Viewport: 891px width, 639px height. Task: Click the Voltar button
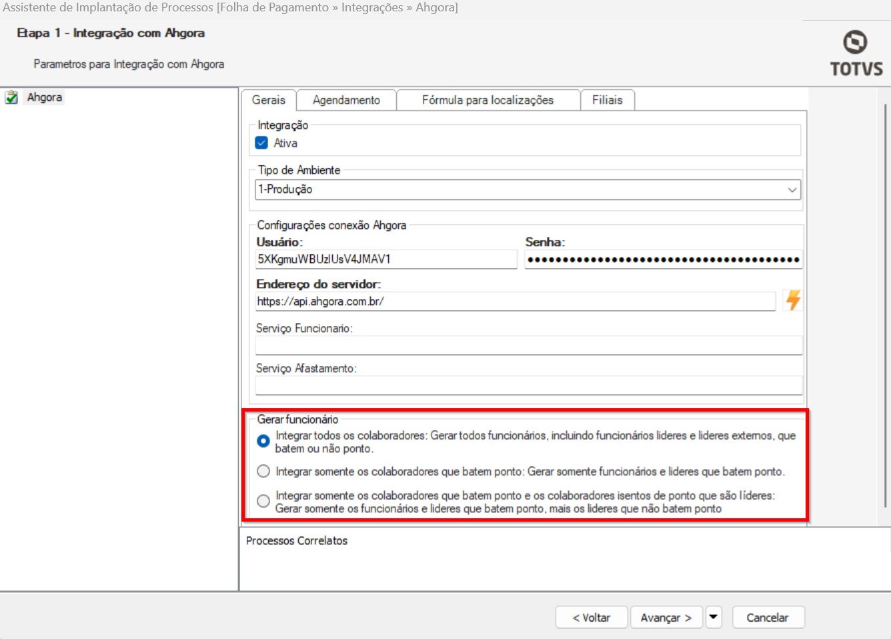point(592,617)
